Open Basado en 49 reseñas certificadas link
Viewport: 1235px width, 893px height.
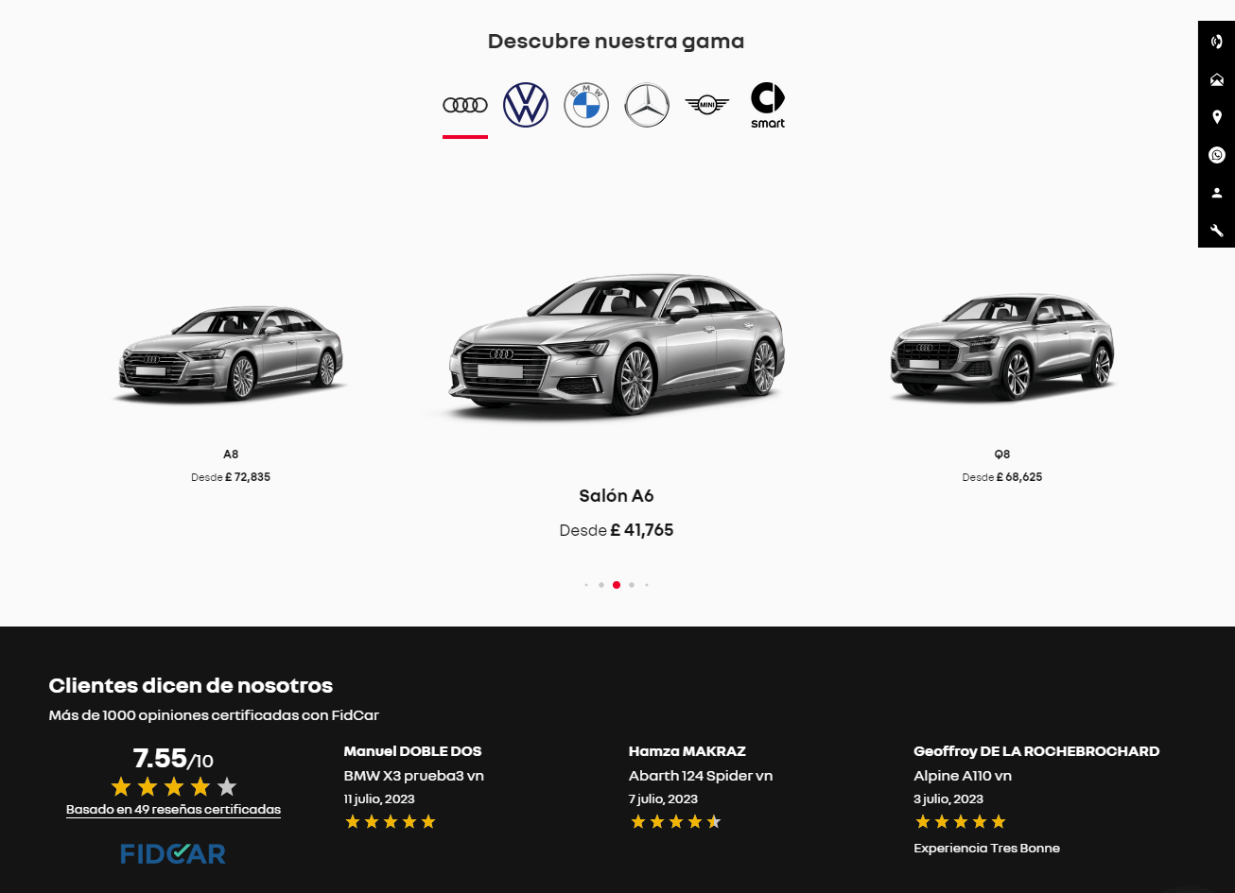coord(173,810)
